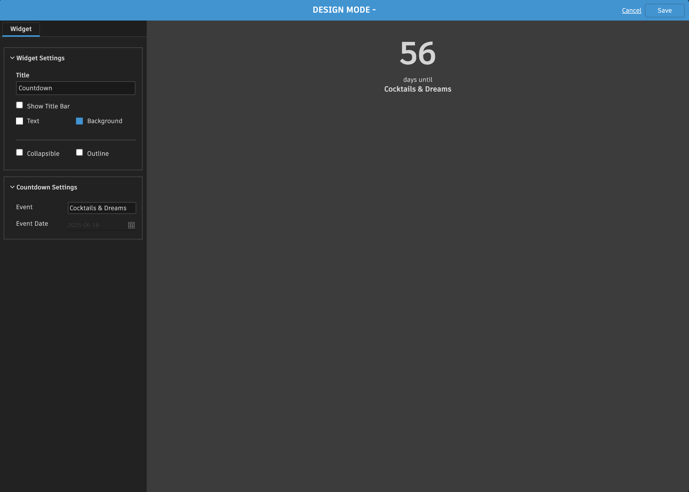Click the days until preview text

click(x=417, y=80)
